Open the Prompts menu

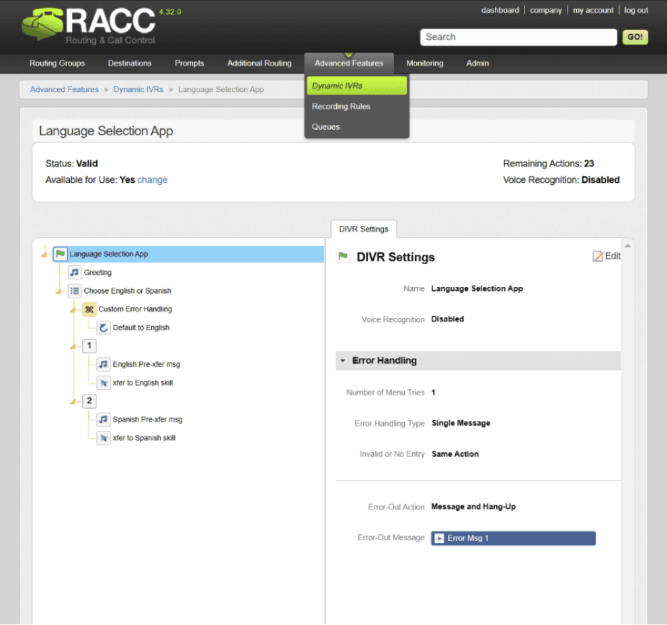point(190,63)
